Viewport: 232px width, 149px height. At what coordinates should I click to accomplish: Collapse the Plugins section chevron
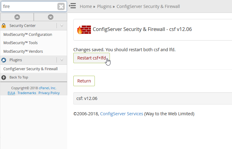click(62, 60)
